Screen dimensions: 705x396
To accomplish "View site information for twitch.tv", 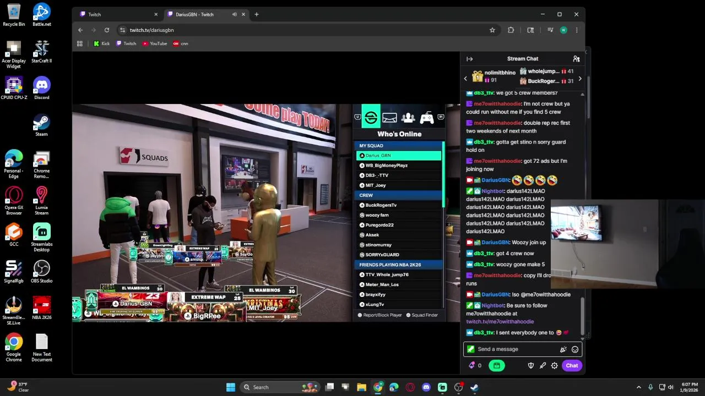I will point(122,30).
